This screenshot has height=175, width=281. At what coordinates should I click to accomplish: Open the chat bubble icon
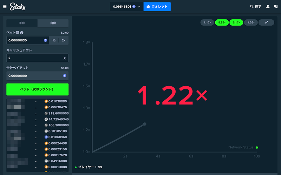(x=275, y=6)
